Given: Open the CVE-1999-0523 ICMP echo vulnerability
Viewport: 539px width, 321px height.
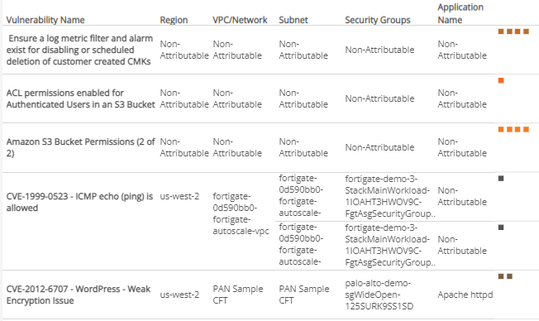Looking at the screenshot, I should (79, 202).
